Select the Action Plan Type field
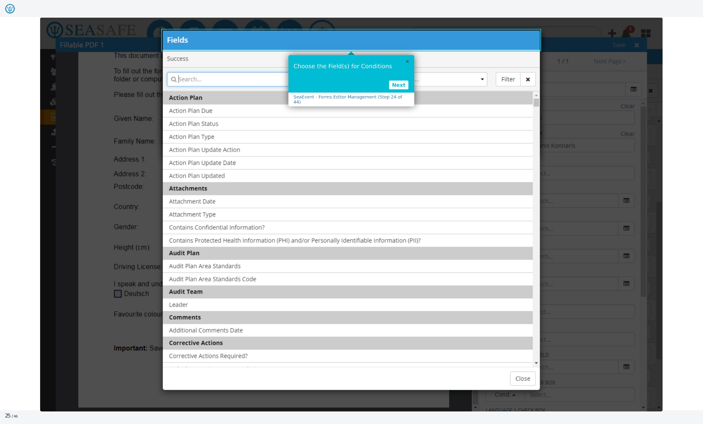This screenshot has height=424, width=703. coord(348,137)
